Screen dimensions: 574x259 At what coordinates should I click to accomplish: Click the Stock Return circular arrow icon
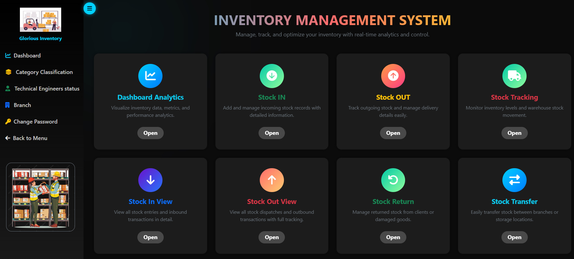393,180
